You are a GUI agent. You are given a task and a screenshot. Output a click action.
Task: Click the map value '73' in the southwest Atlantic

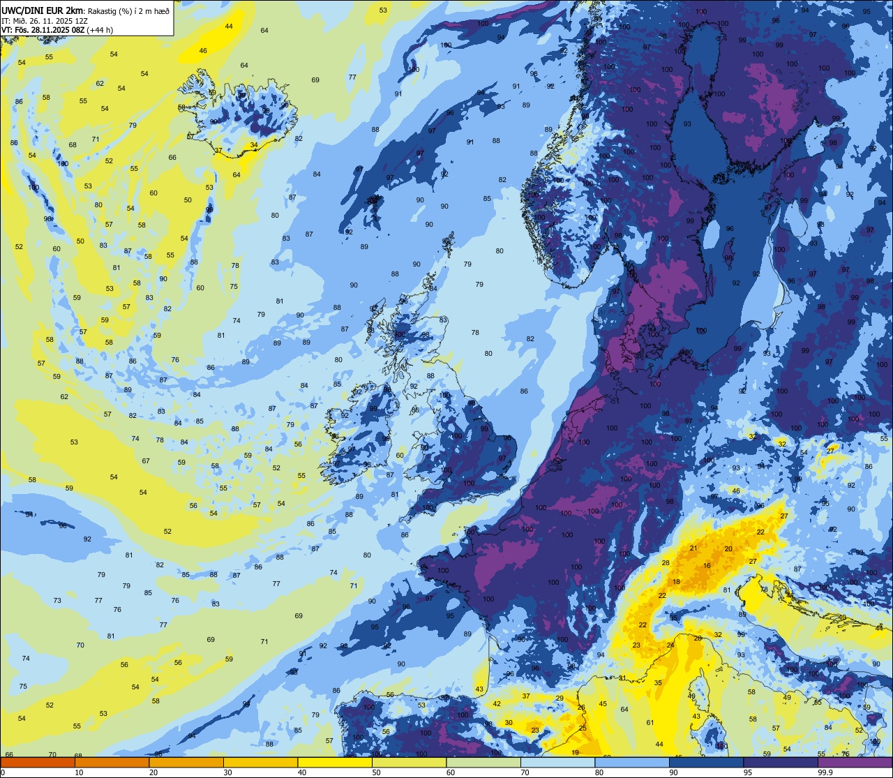[x=57, y=600]
